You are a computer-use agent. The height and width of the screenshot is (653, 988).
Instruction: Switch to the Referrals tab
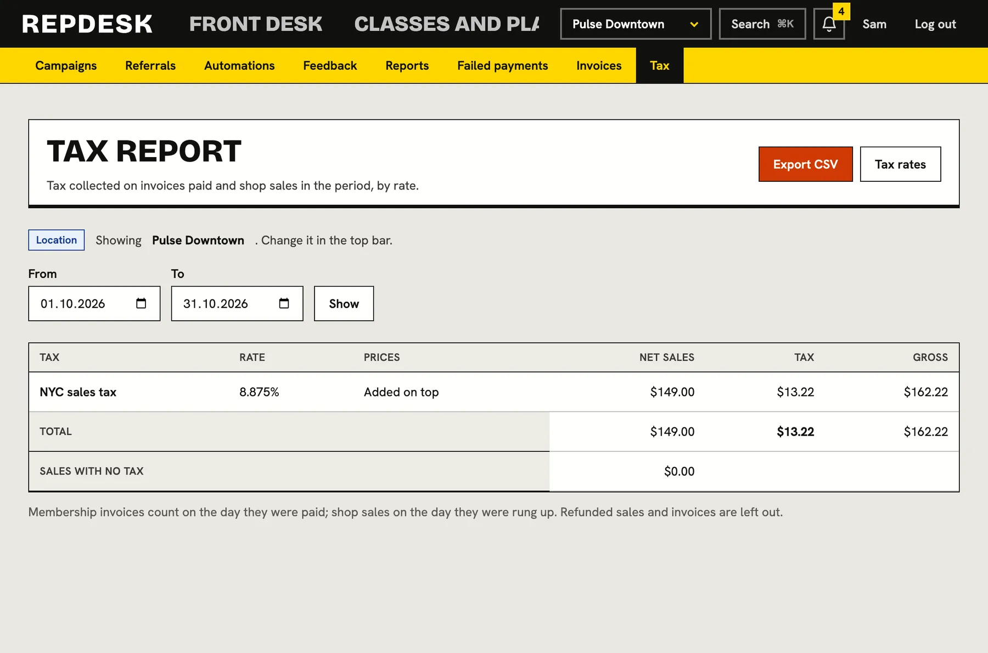coord(150,65)
